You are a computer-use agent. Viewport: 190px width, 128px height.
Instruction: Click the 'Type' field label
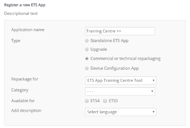pyautogui.click(x=16, y=41)
